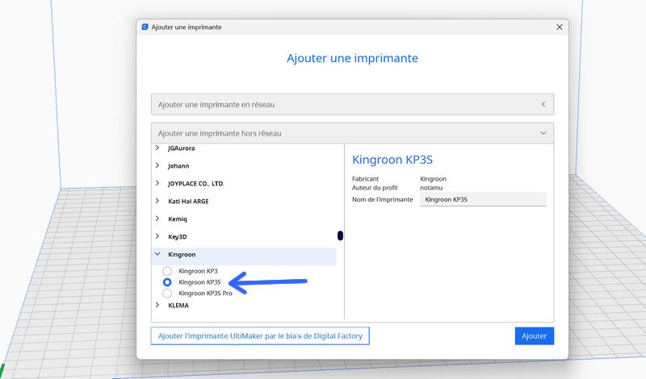Expand the Johann manufacturer group
Image resolution: width=646 pixels, height=379 pixels.
click(157, 165)
